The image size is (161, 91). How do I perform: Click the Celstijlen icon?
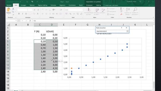(x=102, y=10)
